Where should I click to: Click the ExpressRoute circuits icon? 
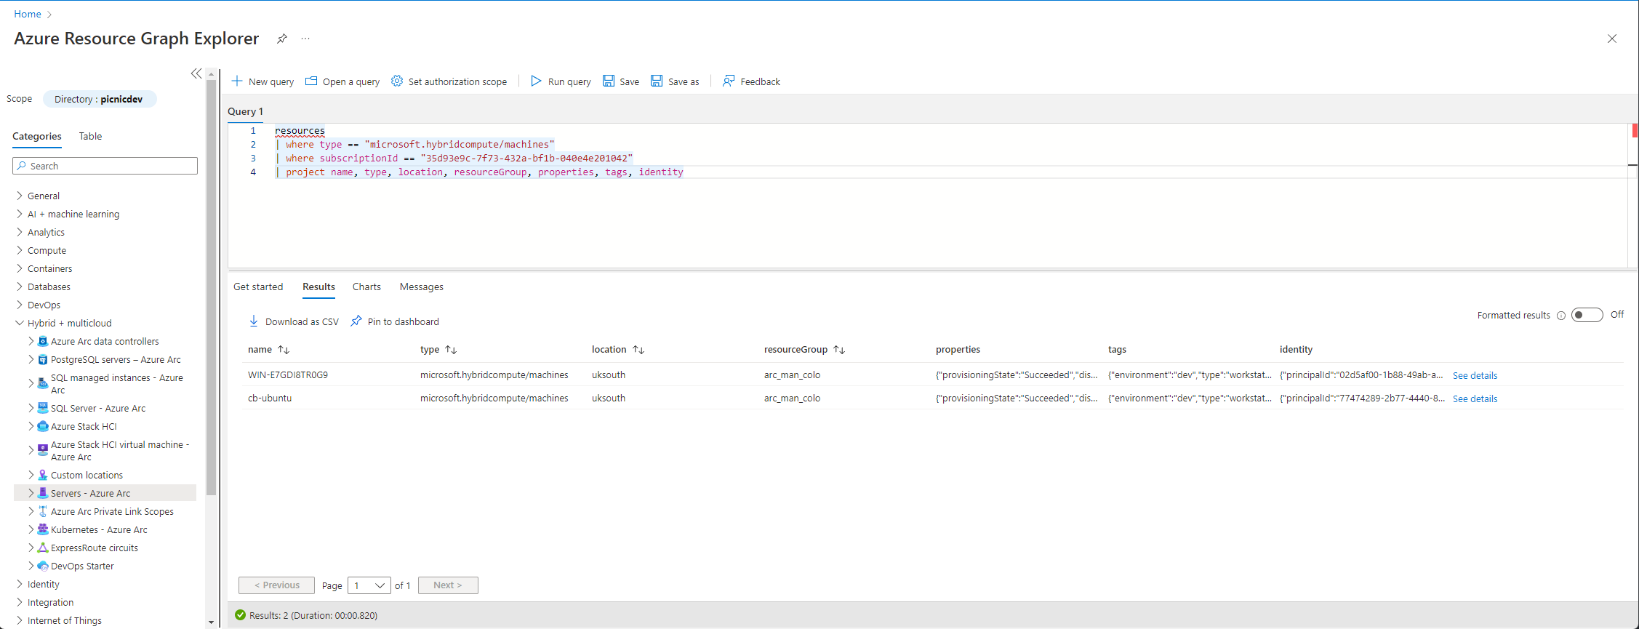43,548
